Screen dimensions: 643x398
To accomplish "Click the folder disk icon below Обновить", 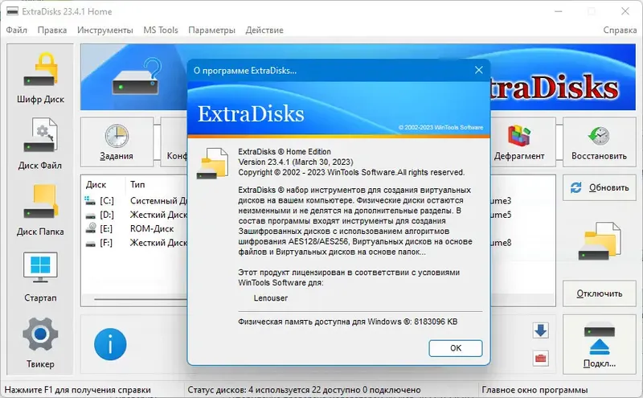I will [x=599, y=241].
